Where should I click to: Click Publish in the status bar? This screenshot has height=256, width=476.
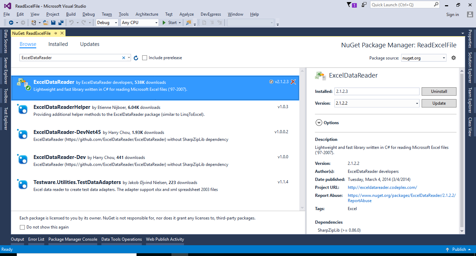click(459, 249)
